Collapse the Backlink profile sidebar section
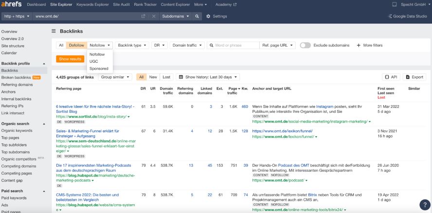This screenshot has width=432, height=213. click(x=44, y=64)
